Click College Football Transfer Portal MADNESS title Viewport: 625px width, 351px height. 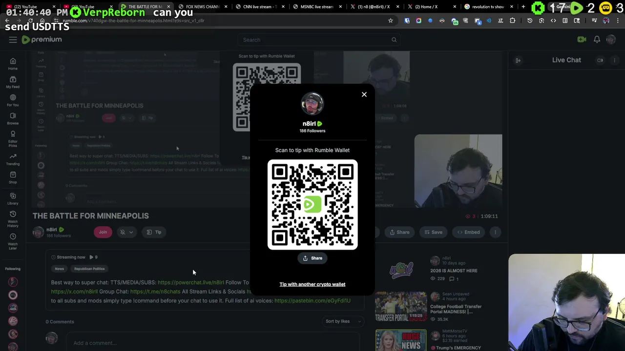point(456,310)
